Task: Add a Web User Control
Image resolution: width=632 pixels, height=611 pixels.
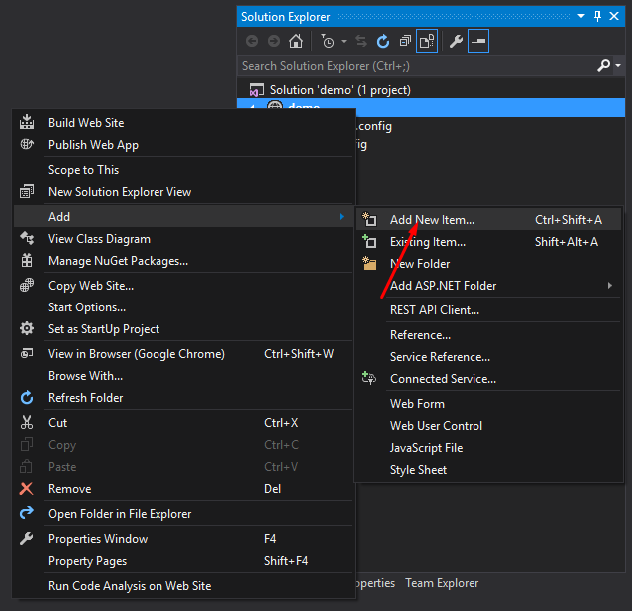Action: (x=488, y=426)
